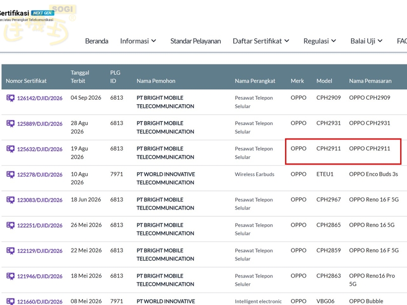
Task: Open certificate link 122129/DJID/2026
Action: (40, 251)
